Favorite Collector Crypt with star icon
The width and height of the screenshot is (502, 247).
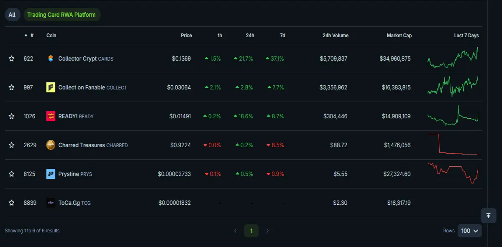point(12,59)
